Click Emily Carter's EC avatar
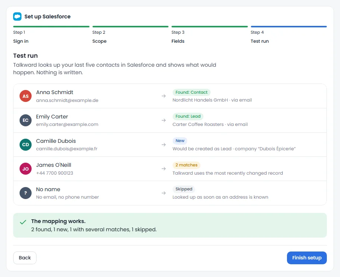 pos(26,120)
